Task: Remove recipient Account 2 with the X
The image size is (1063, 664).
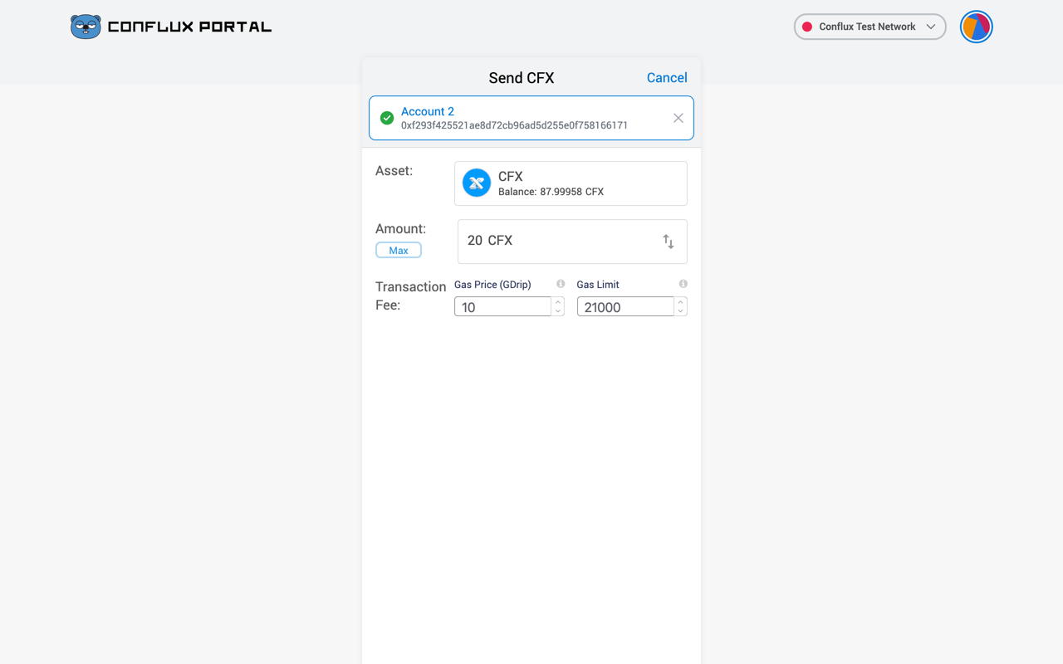Action: tap(678, 118)
